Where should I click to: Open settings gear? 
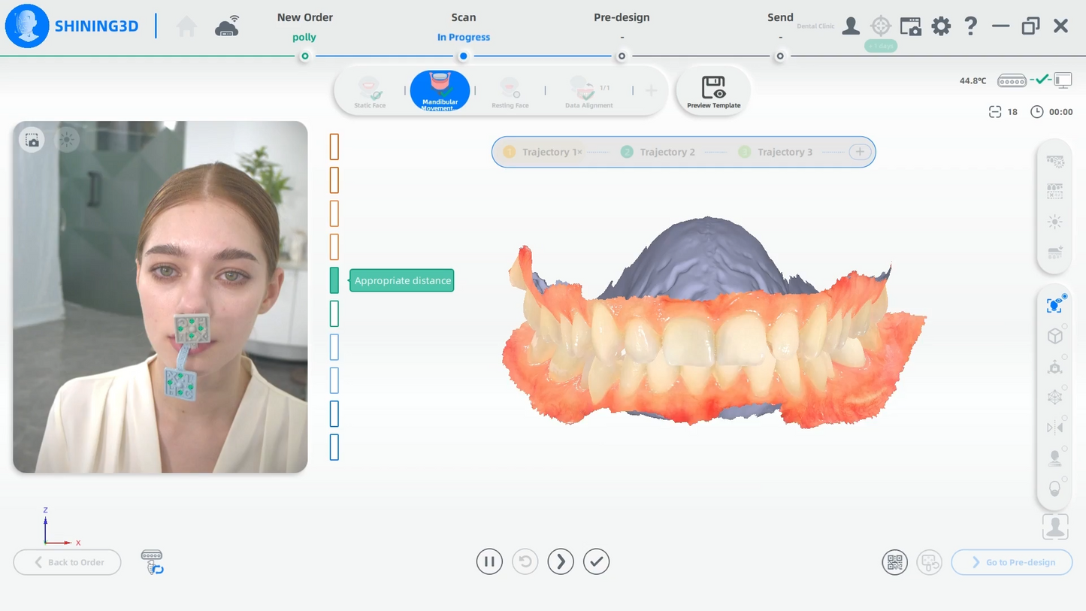tap(941, 26)
